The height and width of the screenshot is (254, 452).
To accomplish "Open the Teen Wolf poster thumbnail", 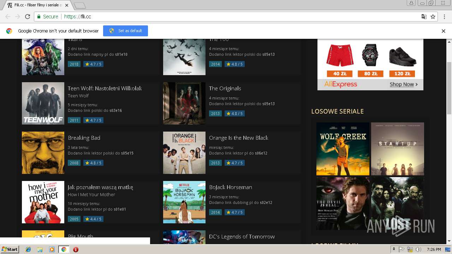I will coord(43,103).
